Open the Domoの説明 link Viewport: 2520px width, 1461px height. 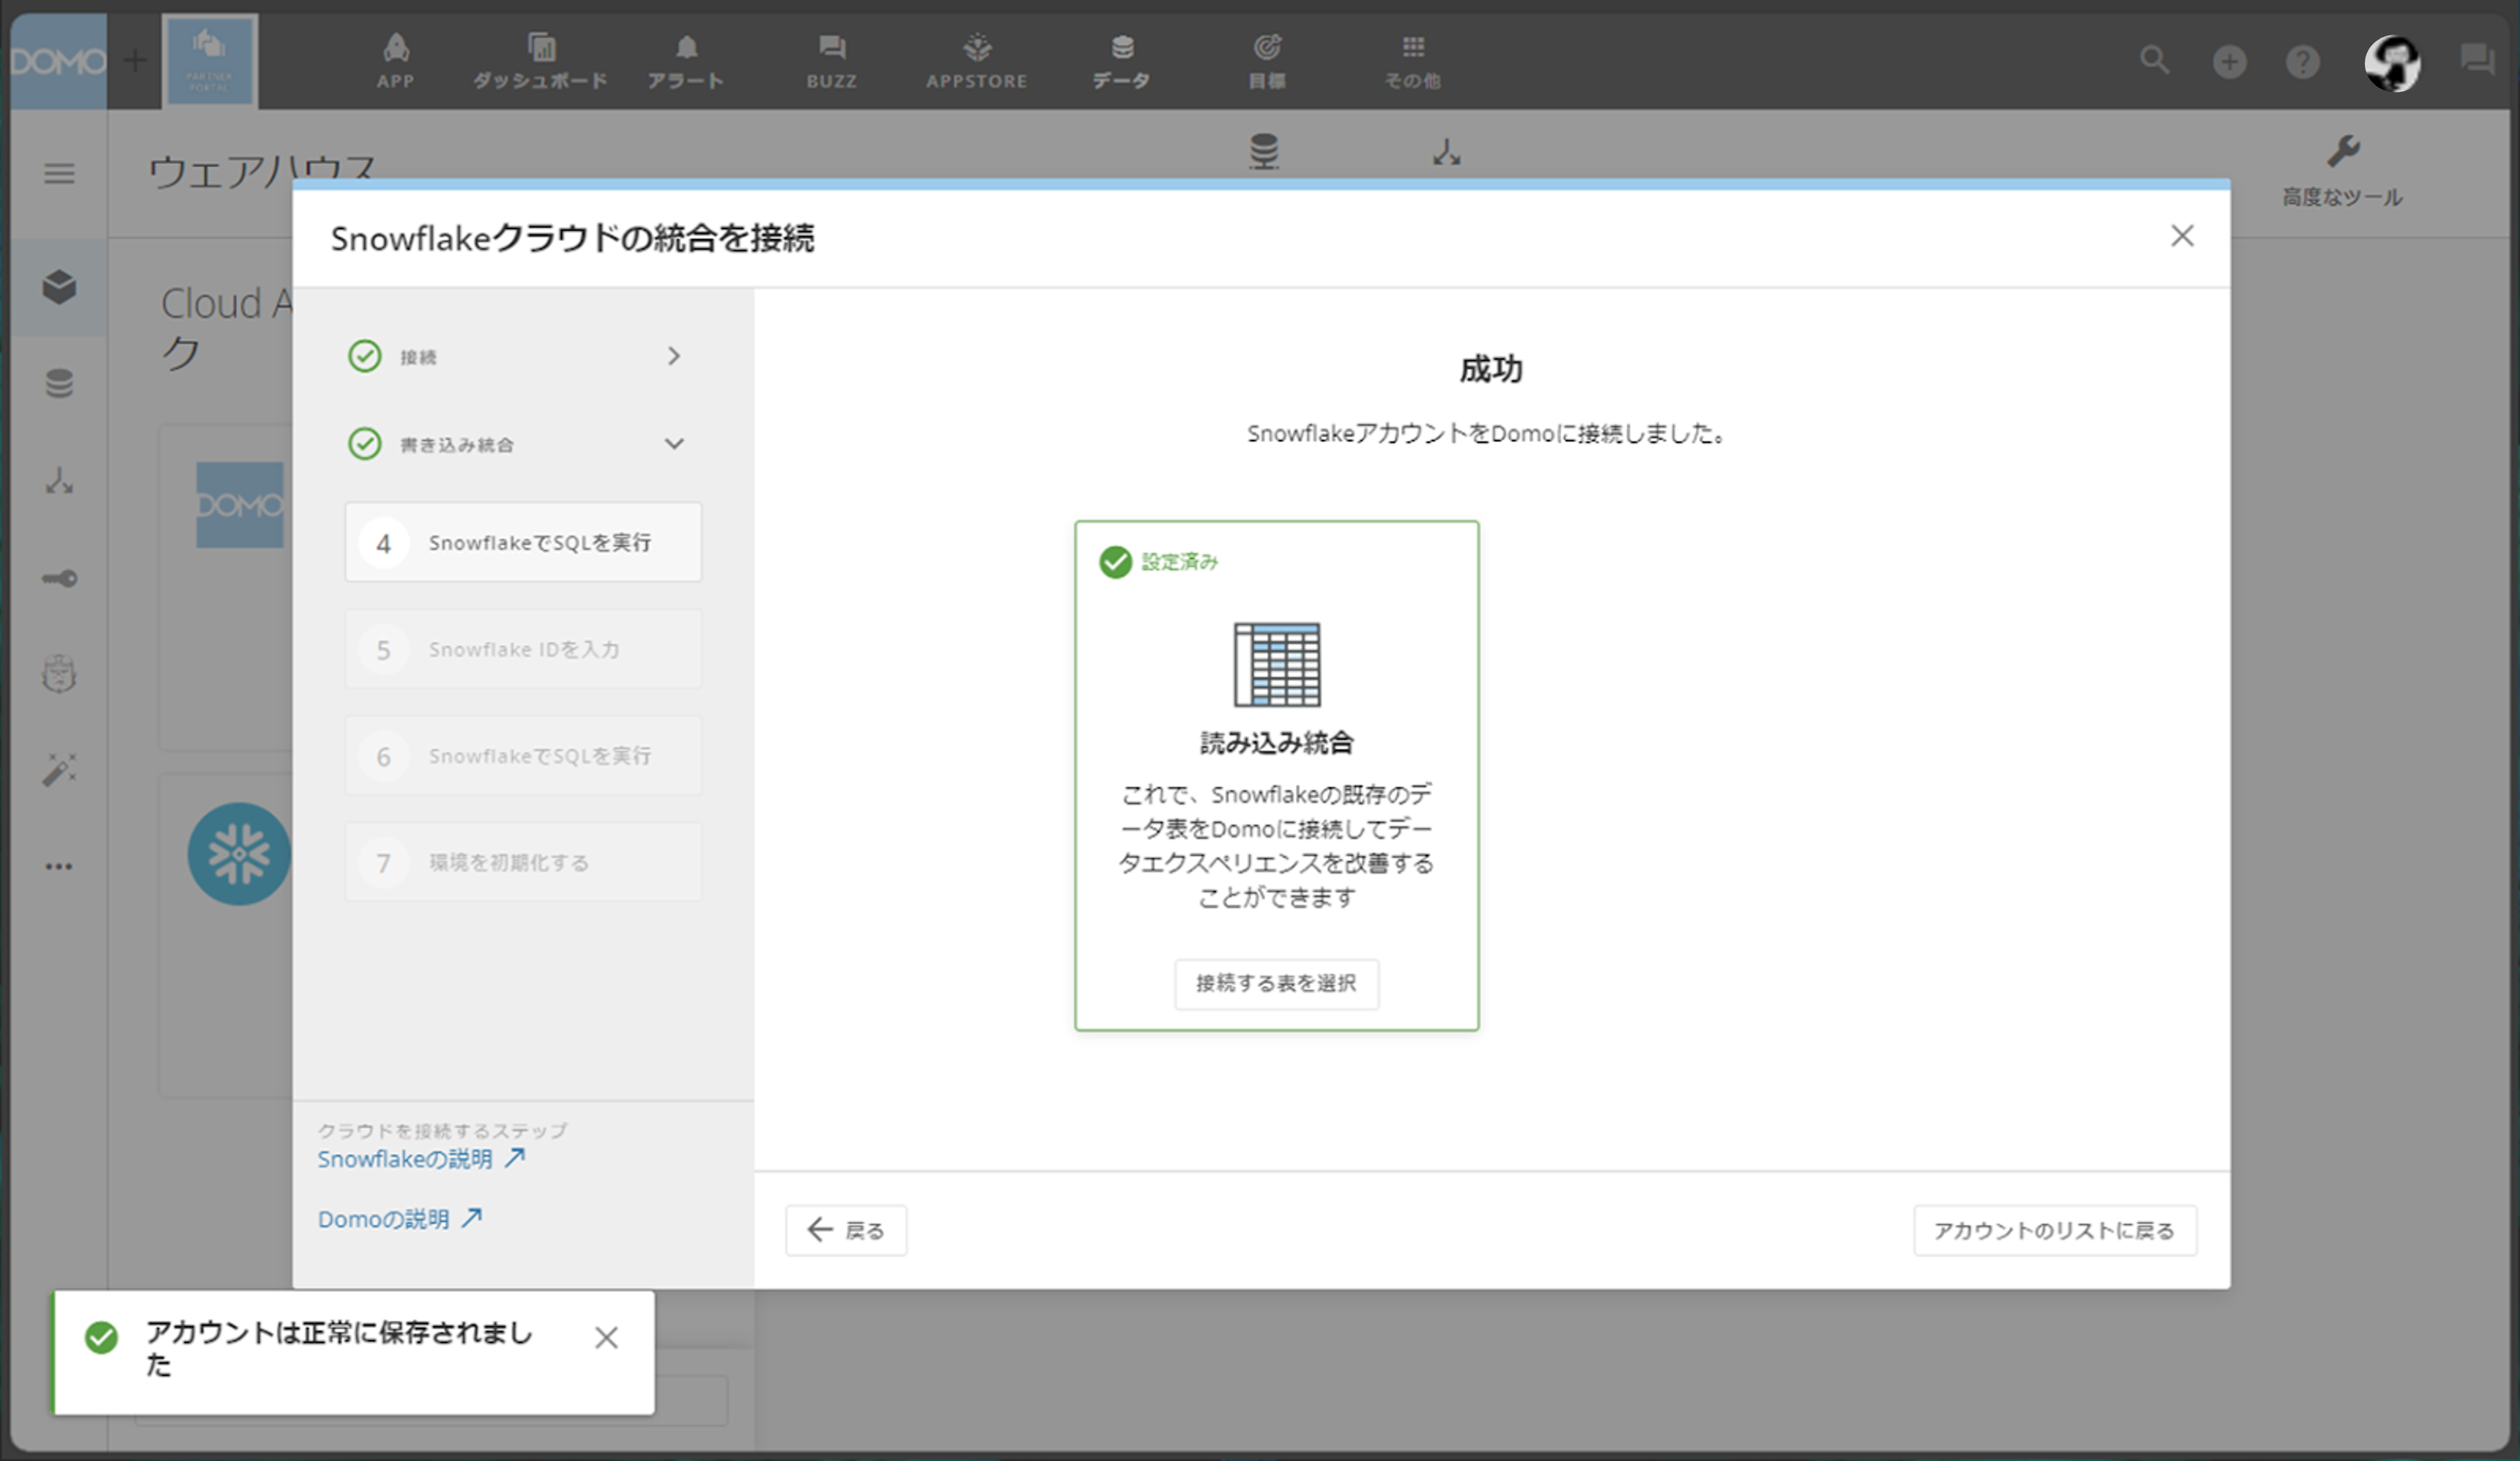point(399,1219)
